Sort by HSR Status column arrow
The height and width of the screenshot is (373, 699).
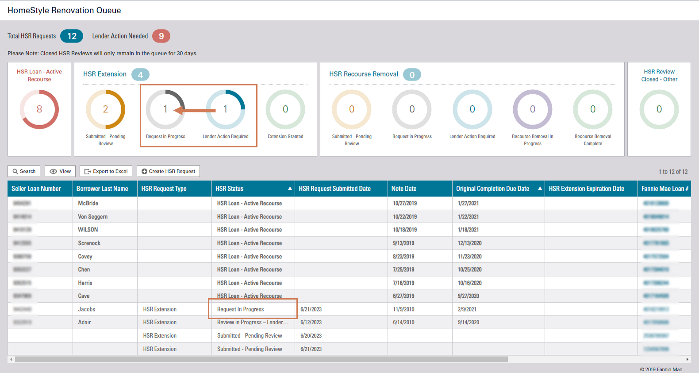(290, 188)
